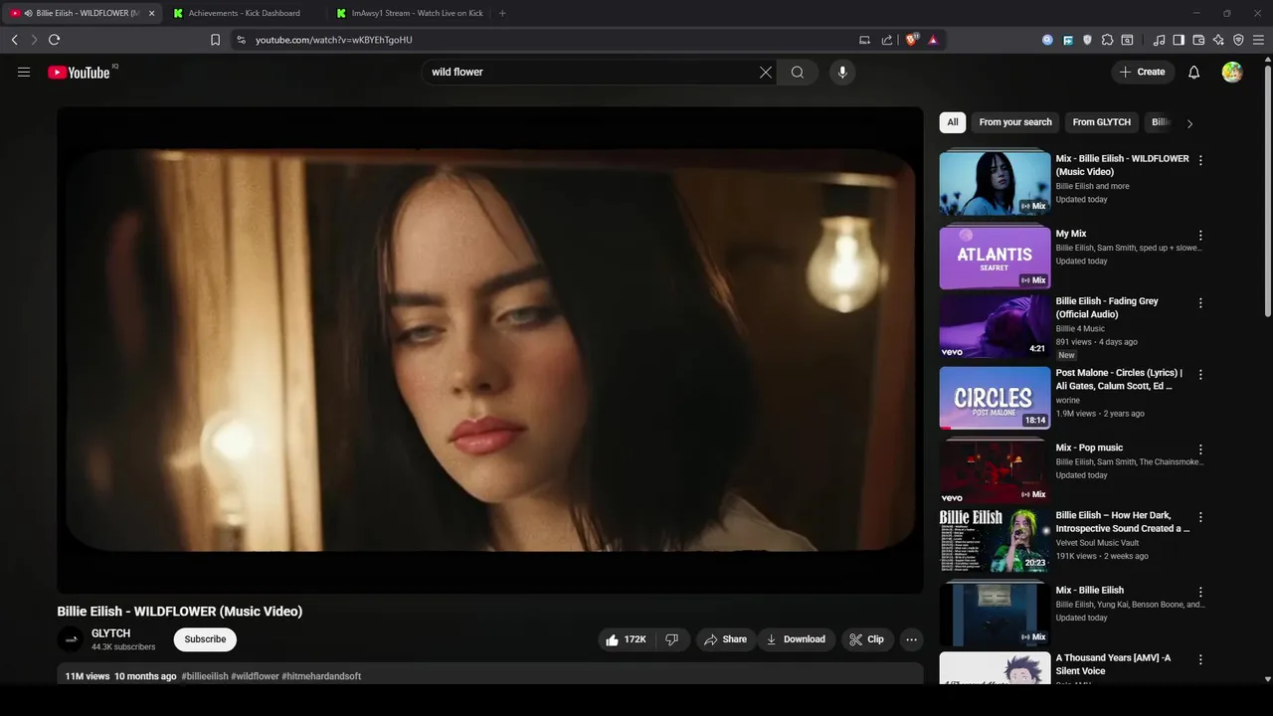Start voice search with microphone

842,72
